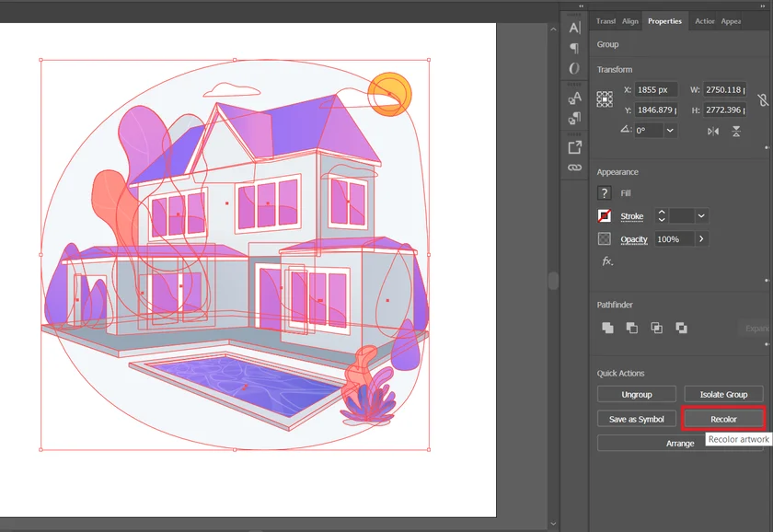
Task: Click the Pathfinder Unite icon
Action: pyautogui.click(x=607, y=328)
